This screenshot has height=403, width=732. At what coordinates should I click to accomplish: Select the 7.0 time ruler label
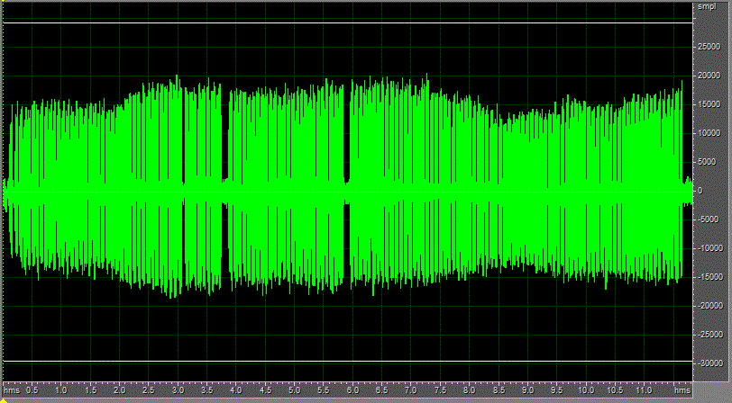tap(411, 390)
